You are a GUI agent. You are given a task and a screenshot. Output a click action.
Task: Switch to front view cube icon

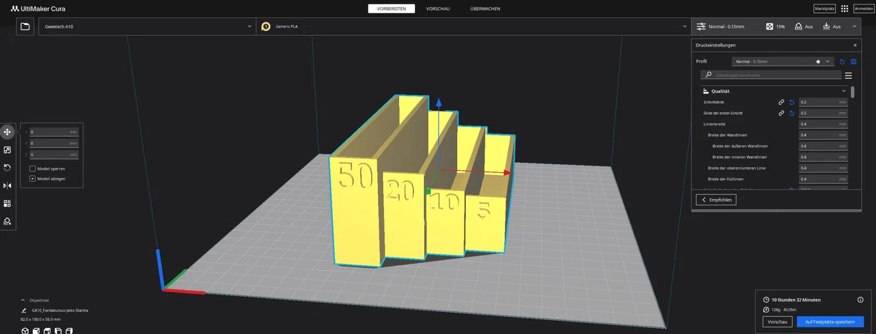[36, 331]
